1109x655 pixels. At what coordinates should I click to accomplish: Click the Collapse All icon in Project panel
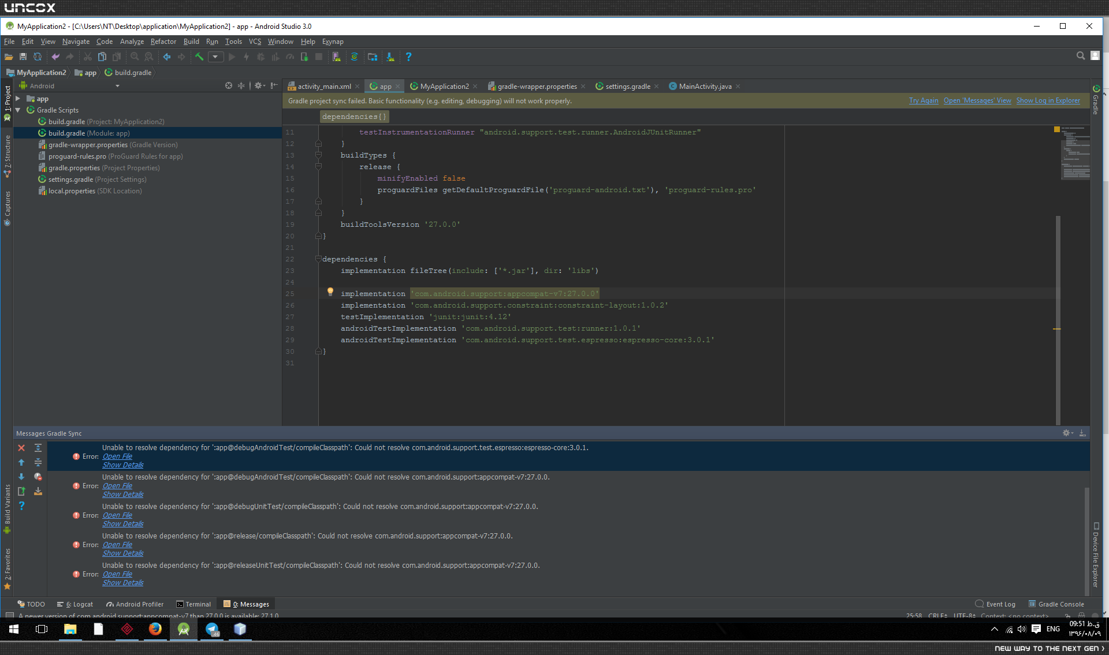(241, 85)
